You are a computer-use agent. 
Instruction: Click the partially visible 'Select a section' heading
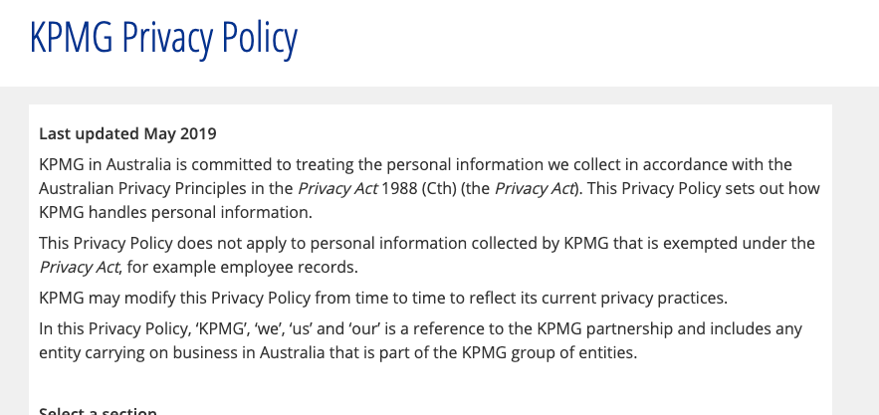click(99, 411)
